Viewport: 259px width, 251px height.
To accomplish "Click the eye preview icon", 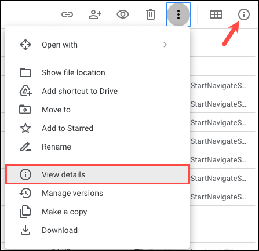I will click(123, 14).
